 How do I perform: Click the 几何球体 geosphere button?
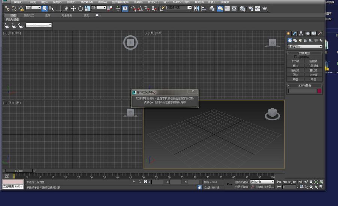pos(314,65)
